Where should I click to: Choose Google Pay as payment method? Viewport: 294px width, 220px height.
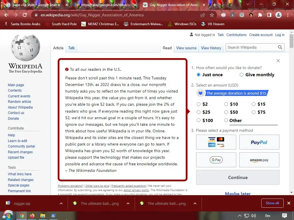click(216, 160)
